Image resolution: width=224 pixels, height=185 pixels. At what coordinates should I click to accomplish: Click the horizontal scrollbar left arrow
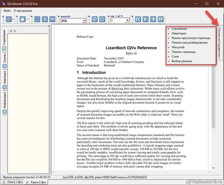(53, 172)
